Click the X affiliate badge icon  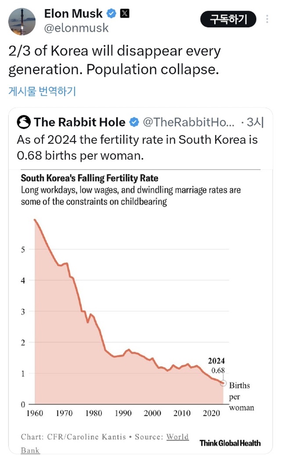tap(125, 14)
